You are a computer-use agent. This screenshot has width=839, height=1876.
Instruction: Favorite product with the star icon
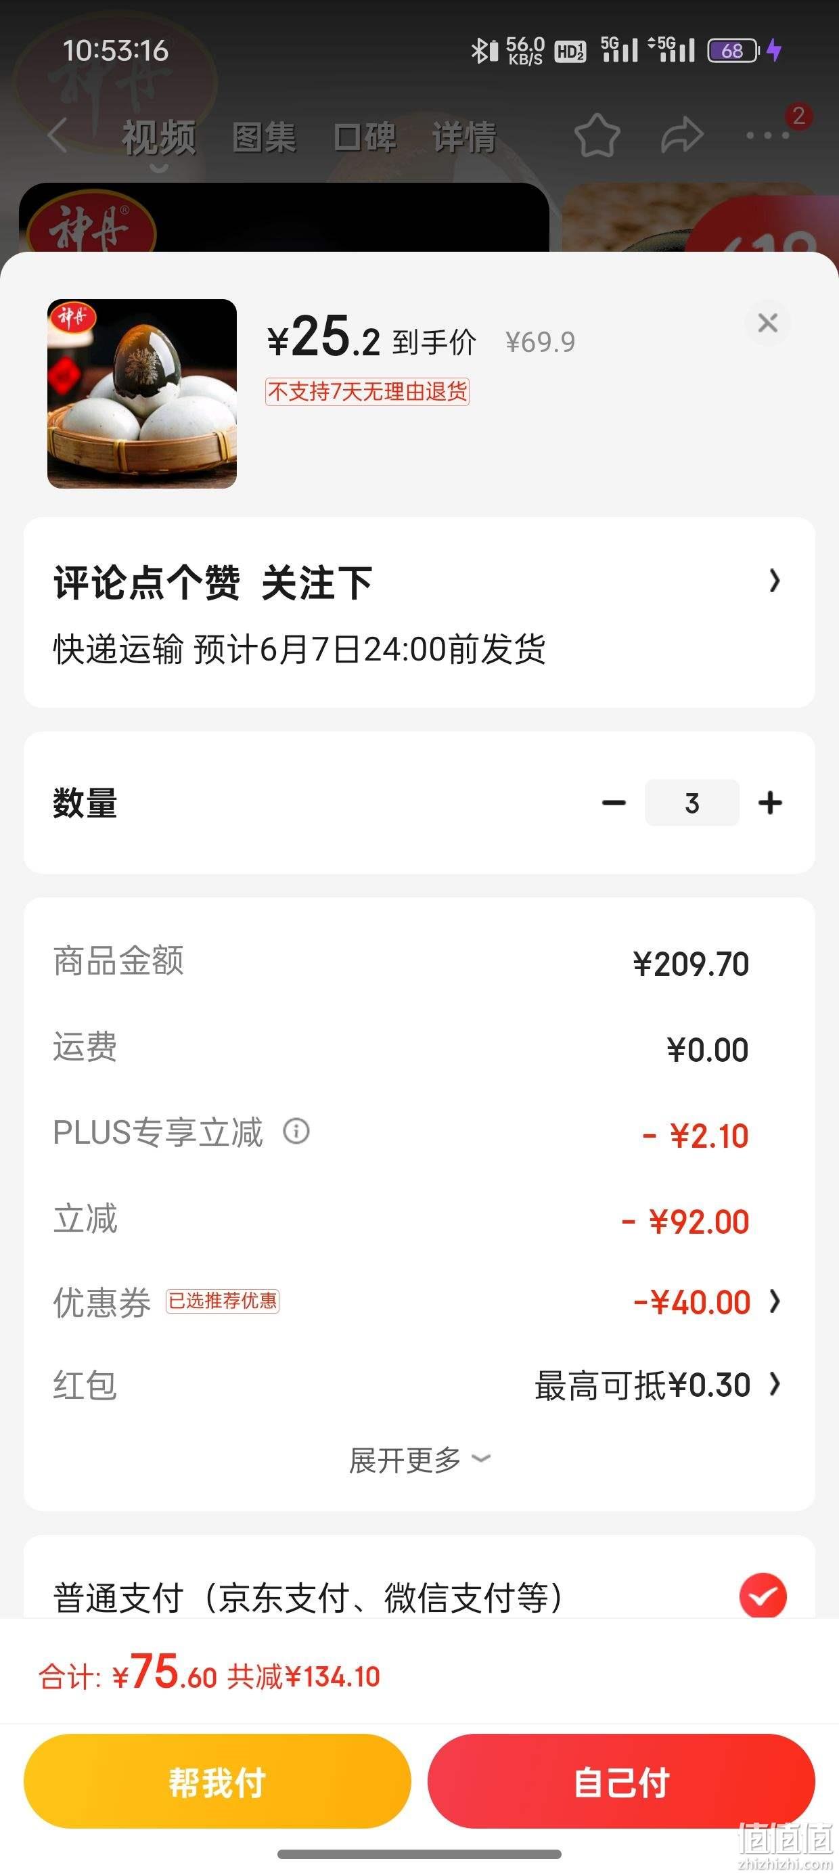coord(597,135)
